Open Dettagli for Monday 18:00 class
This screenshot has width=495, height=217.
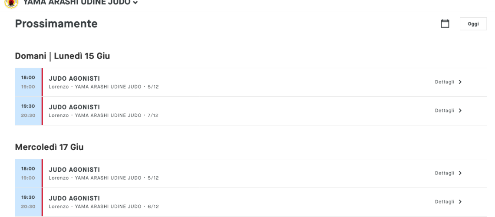(445, 82)
